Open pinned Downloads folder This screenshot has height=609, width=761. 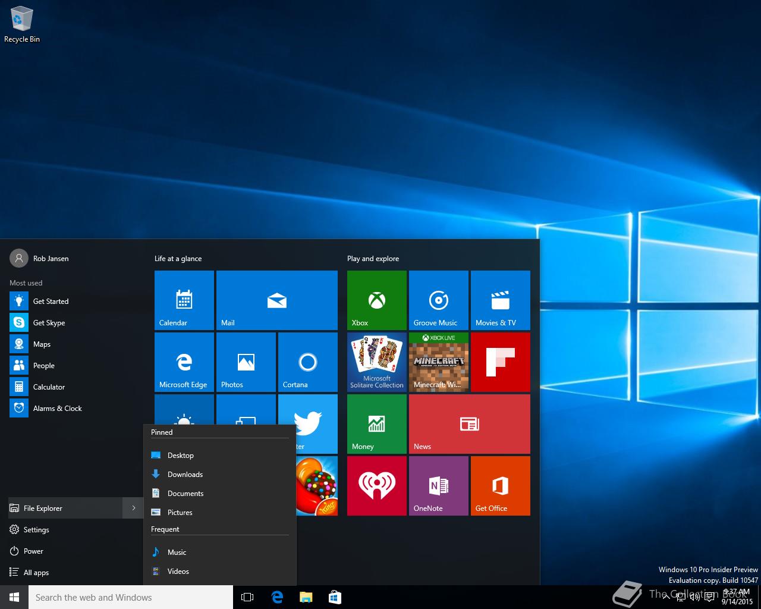pos(220,475)
